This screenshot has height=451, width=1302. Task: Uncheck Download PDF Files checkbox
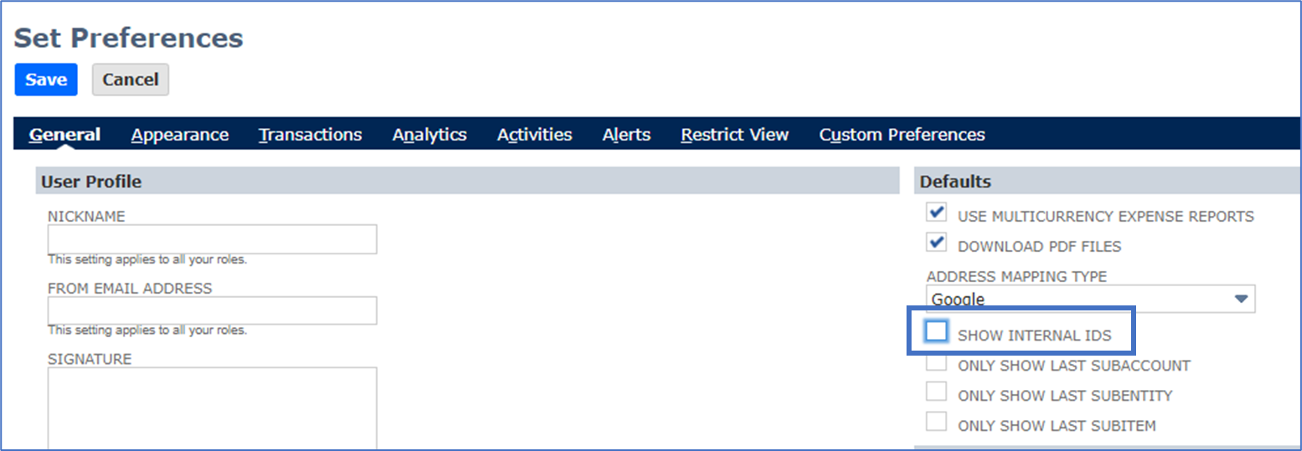pos(937,243)
